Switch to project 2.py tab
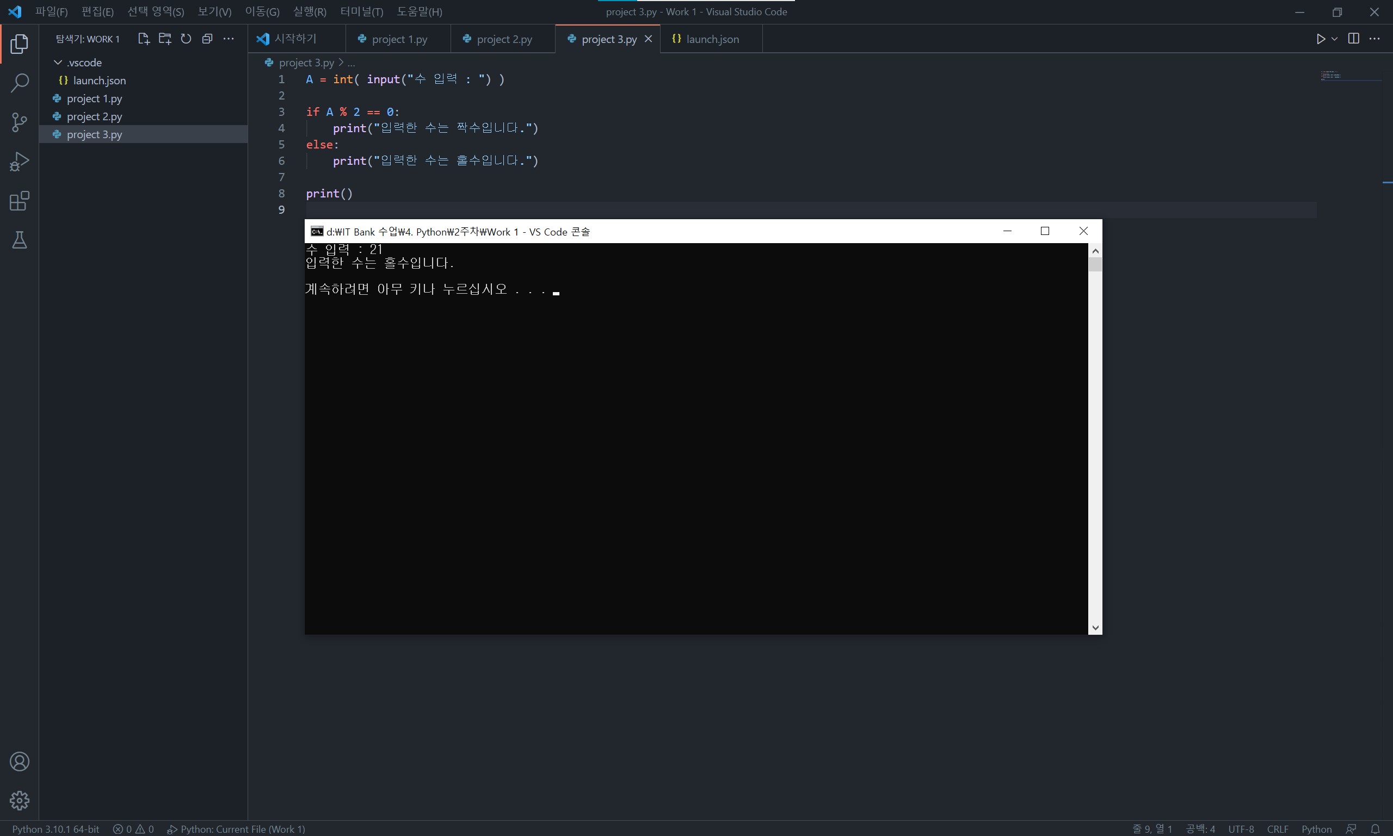This screenshot has height=836, width=1393. (504, 39)
